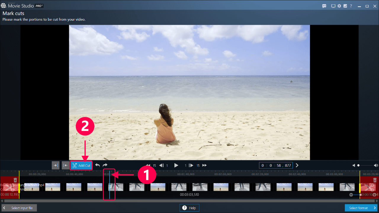Click the 00:00:40,000 ruler mark

point(74,174)
